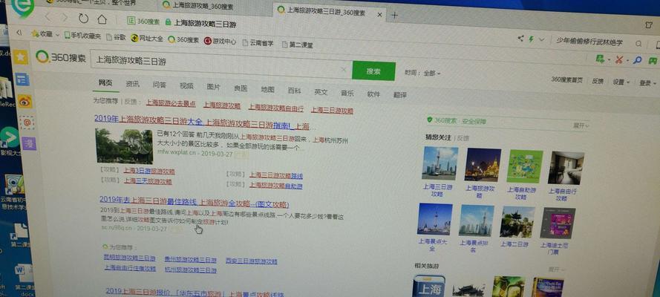Click the 上海自助游攻略 thumbnail

[525, 166]
